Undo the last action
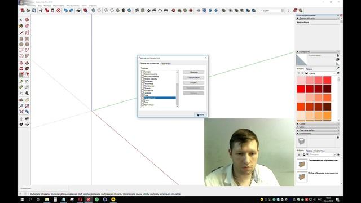Image resolution: width=361 pixels, height=203 pixels. (65, 11)
